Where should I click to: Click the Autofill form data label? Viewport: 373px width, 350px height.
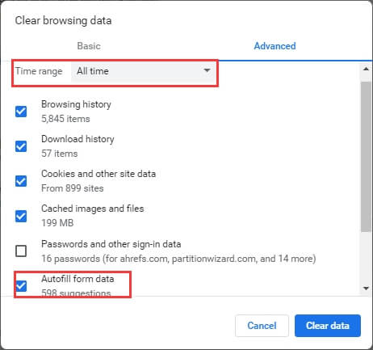pyautogui.click(x=78, y=279)
